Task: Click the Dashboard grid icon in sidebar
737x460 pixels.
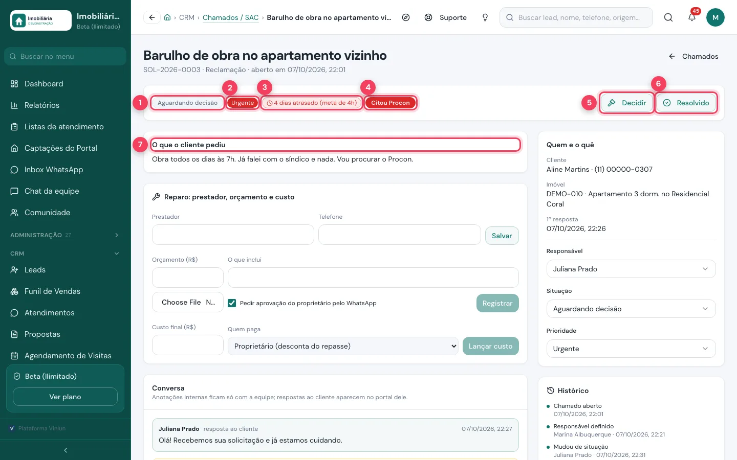Action: click(14, 84)
